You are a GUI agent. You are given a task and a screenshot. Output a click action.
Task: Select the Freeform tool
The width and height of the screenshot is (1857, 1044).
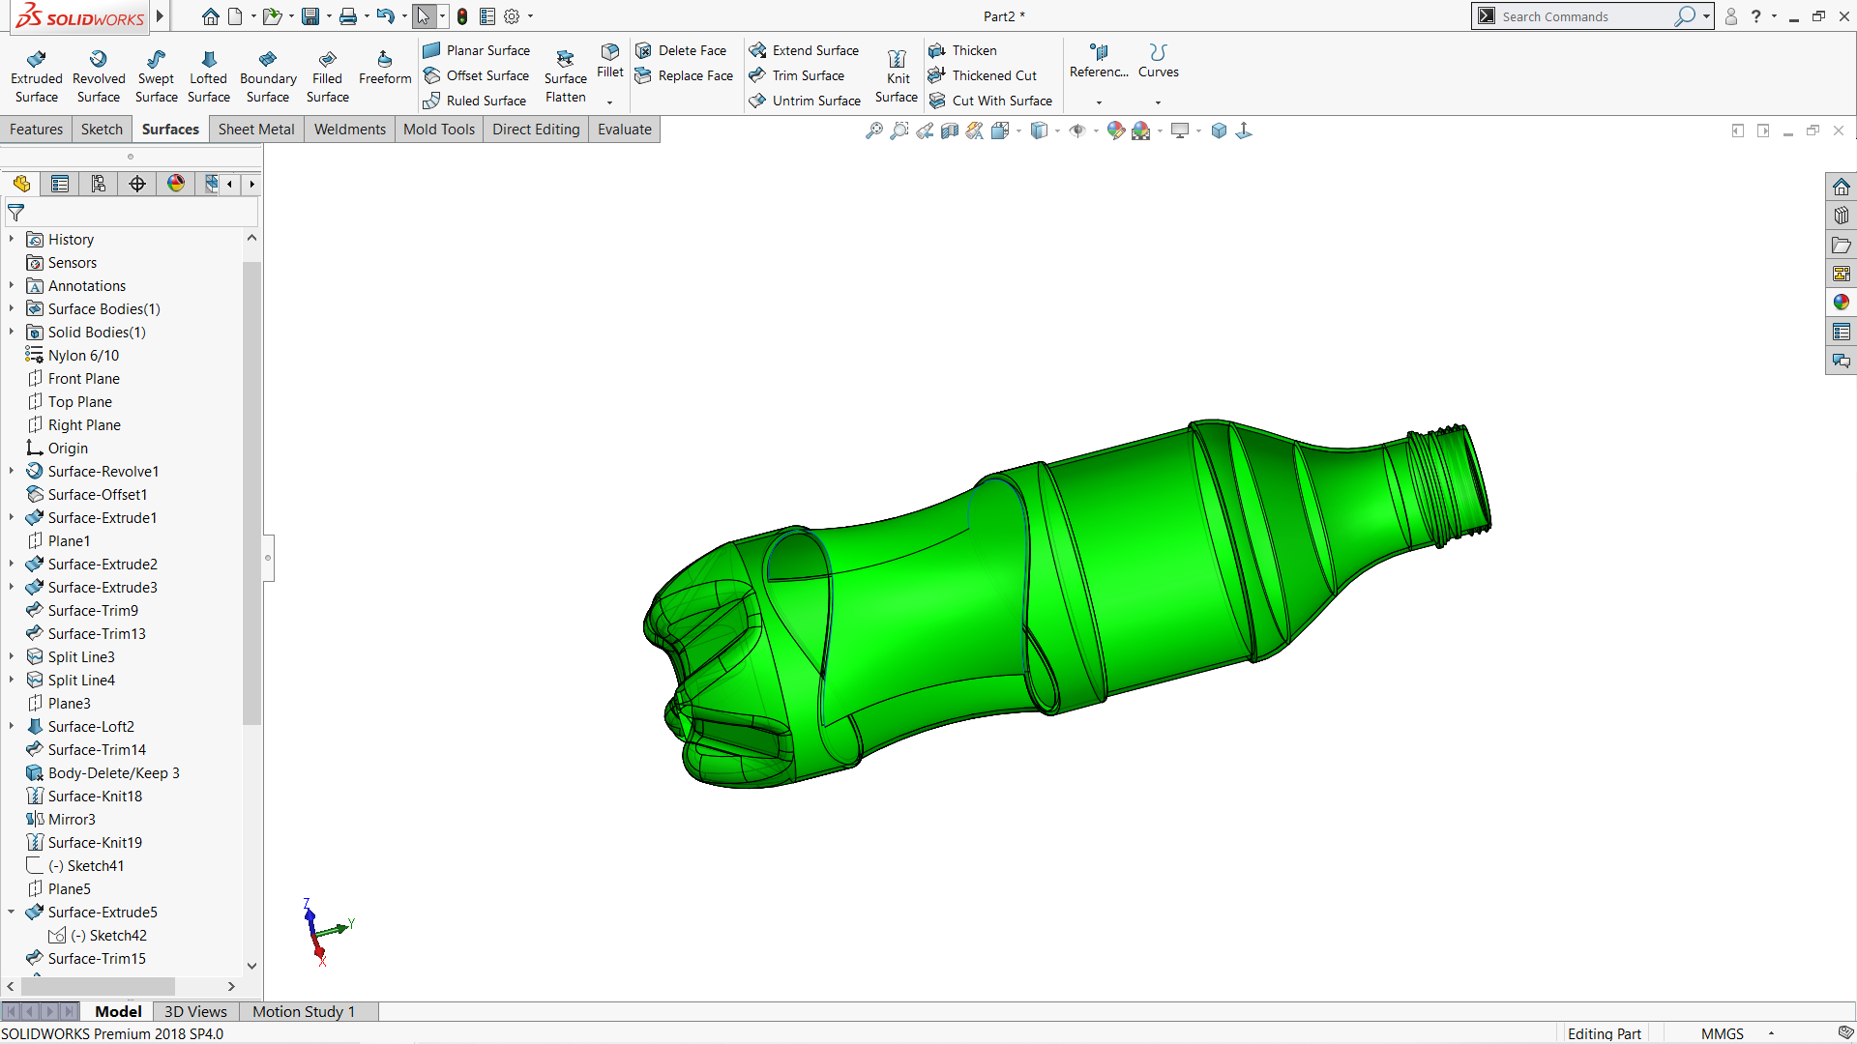click(x=385, y=68)
